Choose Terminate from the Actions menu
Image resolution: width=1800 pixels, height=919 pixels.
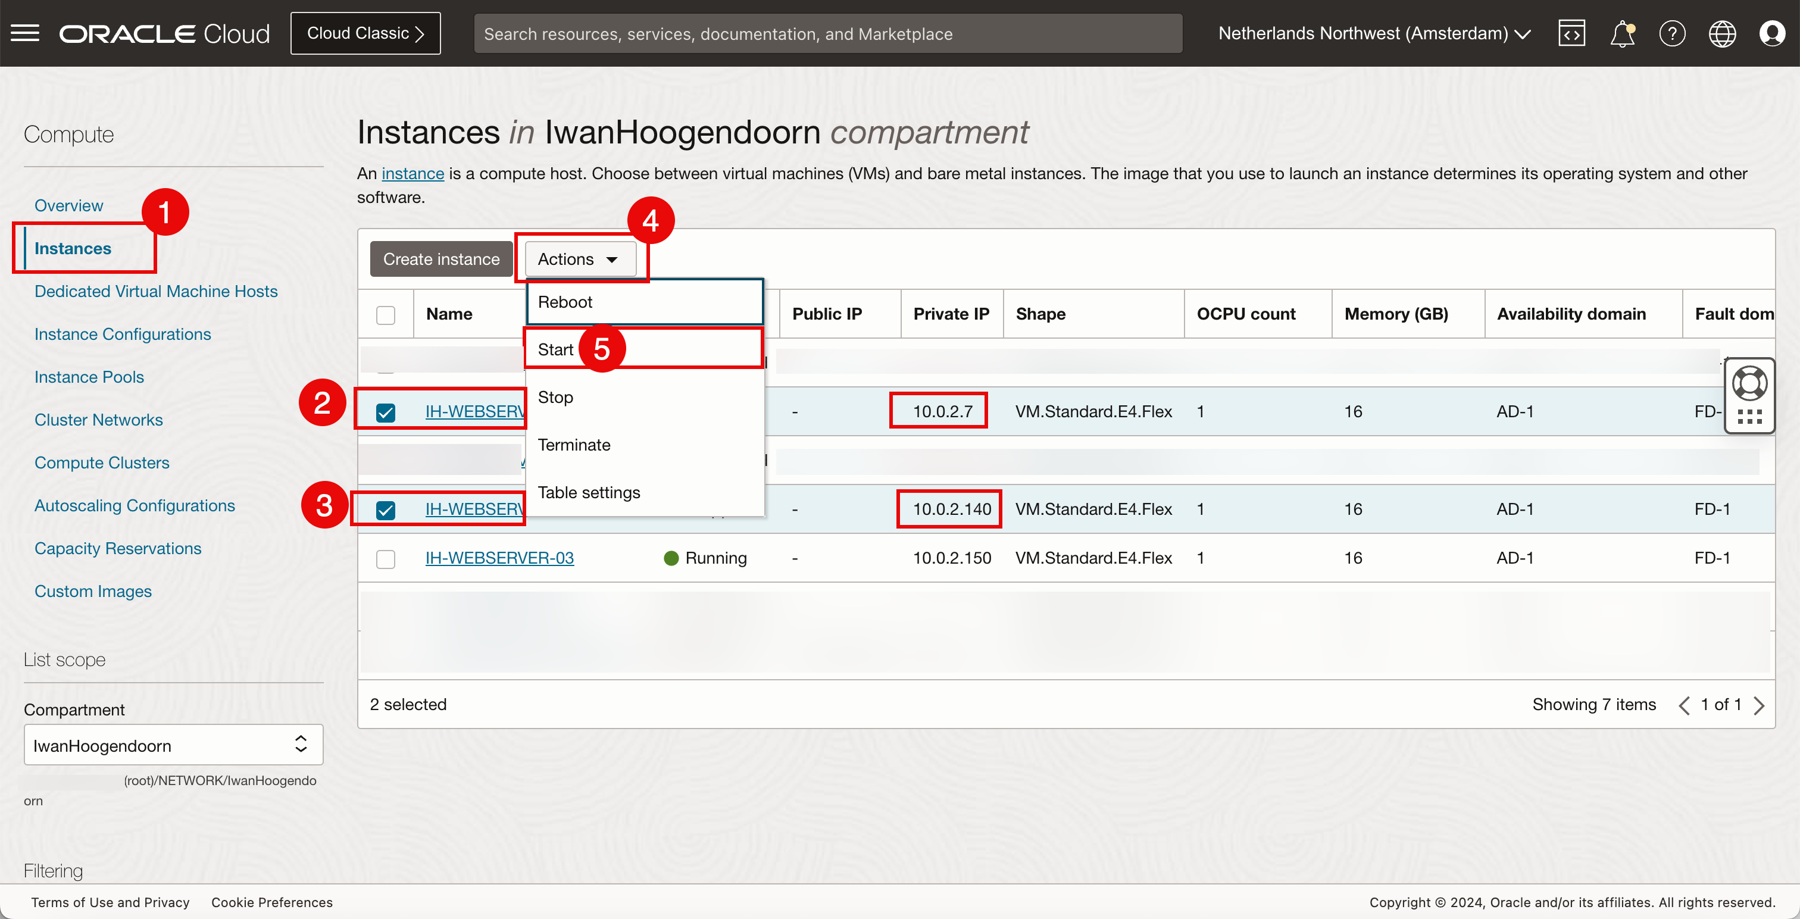574,445
